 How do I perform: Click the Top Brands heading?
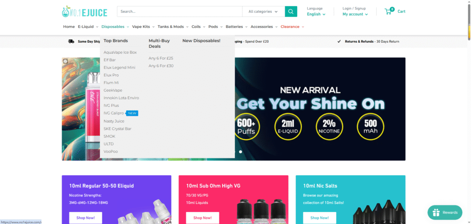[x=115, y=41]
